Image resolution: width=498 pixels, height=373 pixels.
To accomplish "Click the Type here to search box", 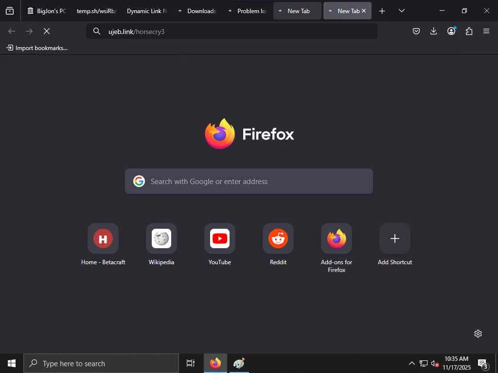I will tap(101, 363).
